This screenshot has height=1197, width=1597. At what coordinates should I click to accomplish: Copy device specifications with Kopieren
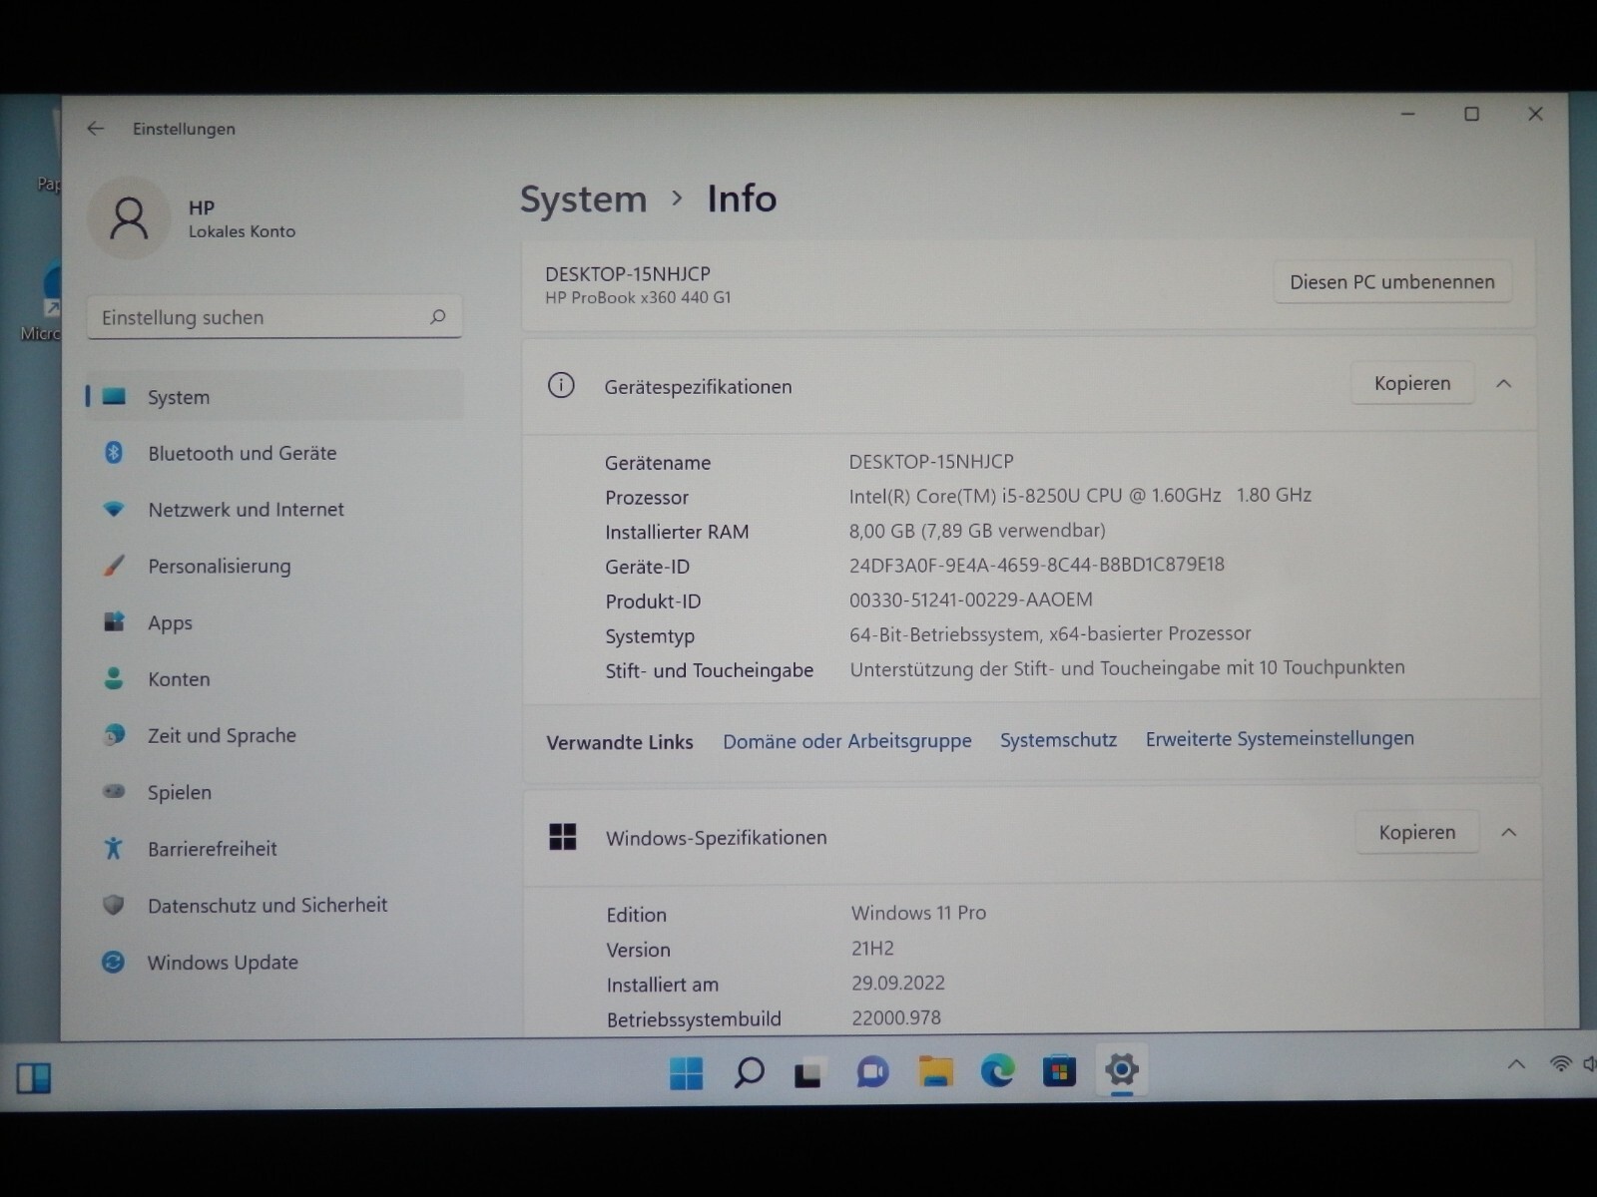click(x=1411, y=383)
